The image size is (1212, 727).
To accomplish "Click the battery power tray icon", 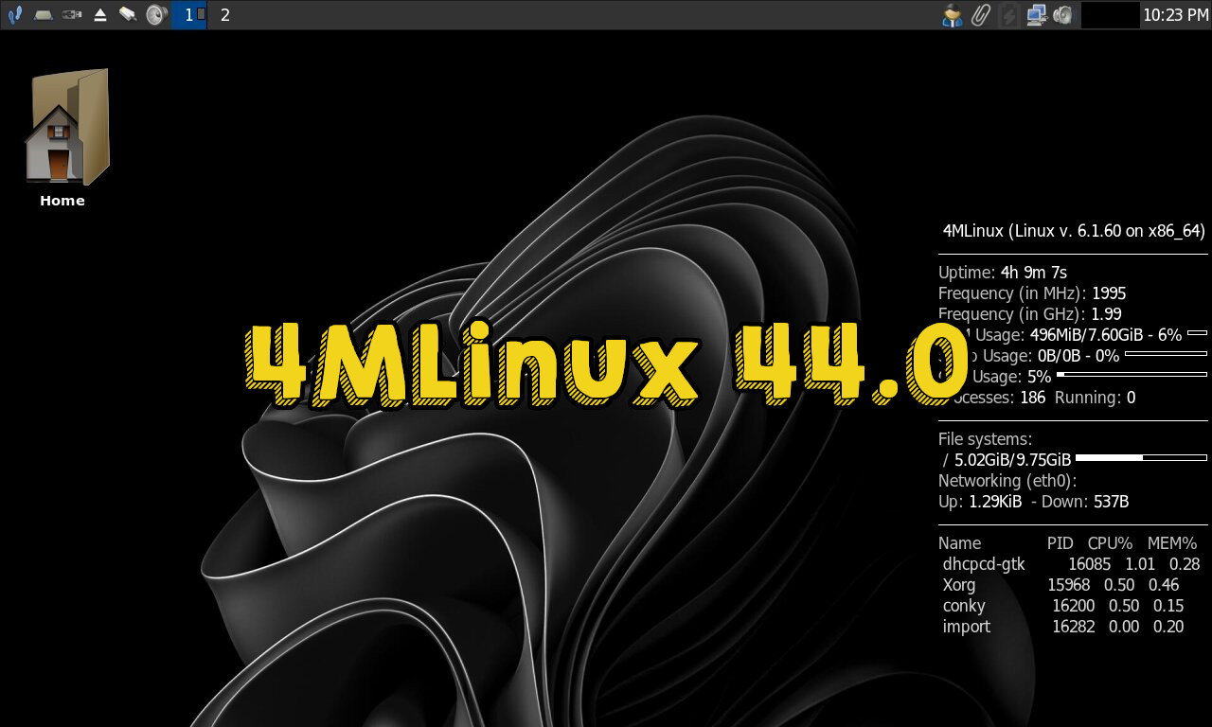I will point(1008,15).
